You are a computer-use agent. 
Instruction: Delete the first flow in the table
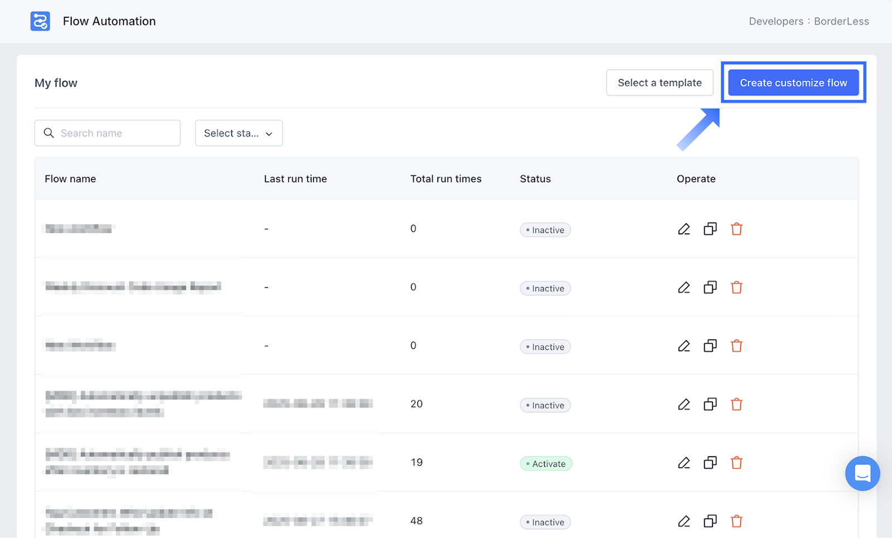coord(736,229)
